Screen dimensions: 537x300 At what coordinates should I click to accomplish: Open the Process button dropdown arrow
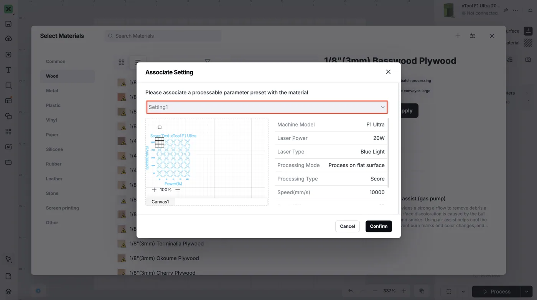(527, 292)
